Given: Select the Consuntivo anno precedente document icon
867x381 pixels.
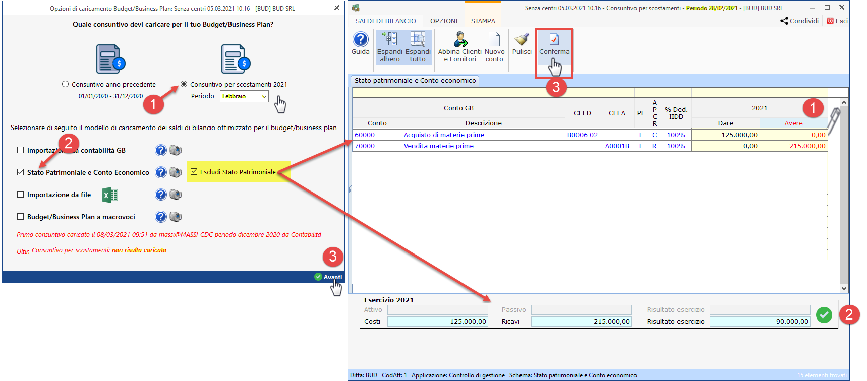Looking at the screenshot, I should [x=110, y=59].
